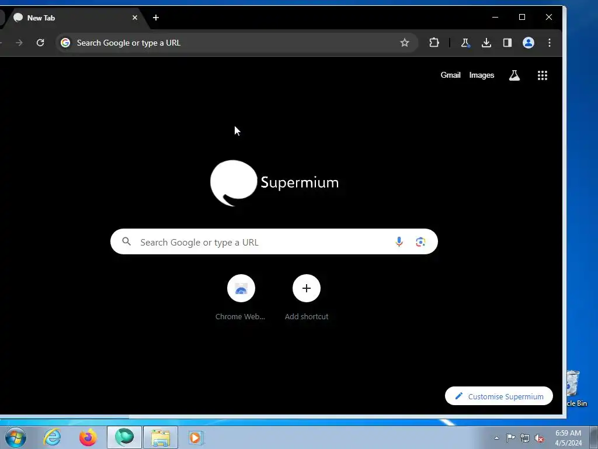598x449 pixels.
Task: Search by image with the Lens icon
Action: pos(420,241)
